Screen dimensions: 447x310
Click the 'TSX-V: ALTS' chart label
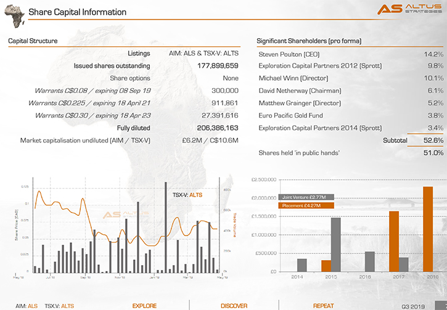(x=187, y=195)
